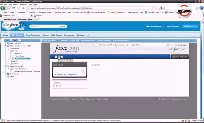Viewport: 204px width, 123px height.
Task: Click the Login or Register button
Action: (180, 57)
